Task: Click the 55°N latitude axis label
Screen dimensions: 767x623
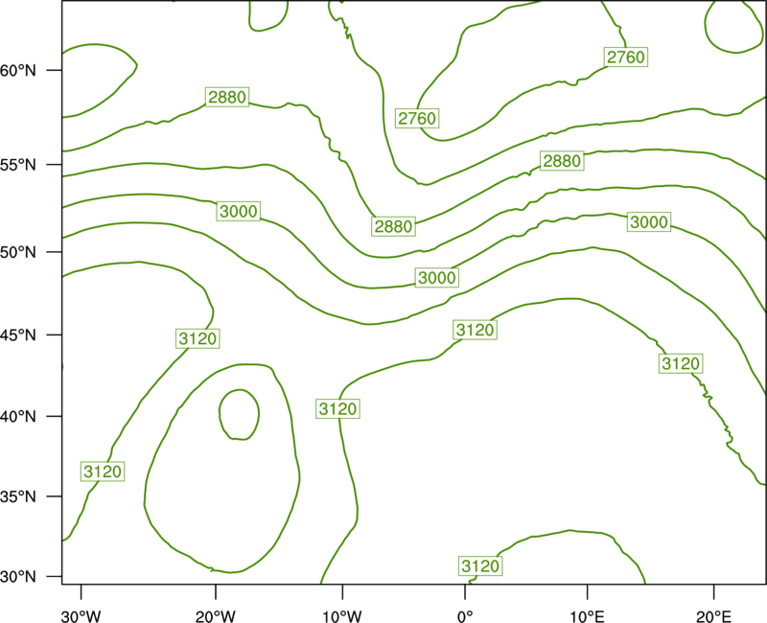Action: click(18, 165)
